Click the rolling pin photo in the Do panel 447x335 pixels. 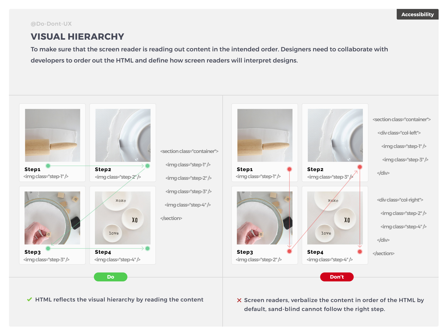53,135
